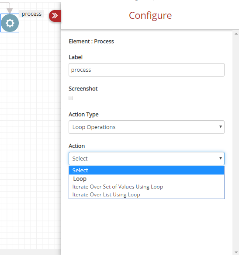Enable the Screenshot checkbox

pos(71,98)
